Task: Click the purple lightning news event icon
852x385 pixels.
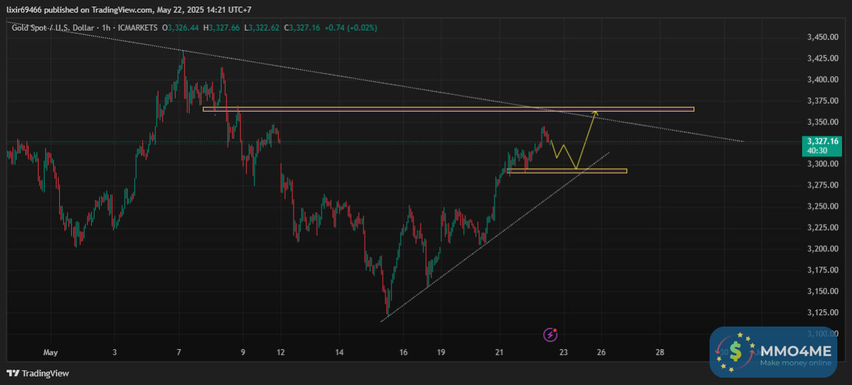Action: coord(550,334)
